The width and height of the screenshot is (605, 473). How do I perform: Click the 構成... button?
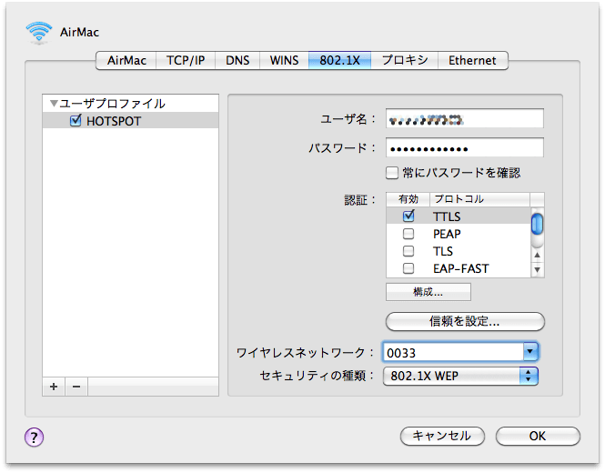point(429,292)
